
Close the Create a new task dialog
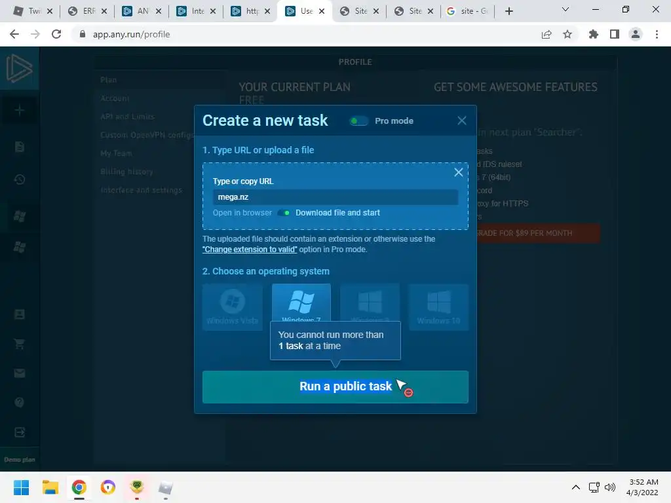[x=462, y=121]
